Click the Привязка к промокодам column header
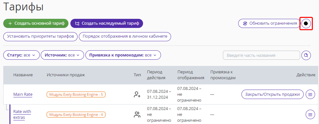Viewport: 319px width, 124px height. (x=223, y=75)
